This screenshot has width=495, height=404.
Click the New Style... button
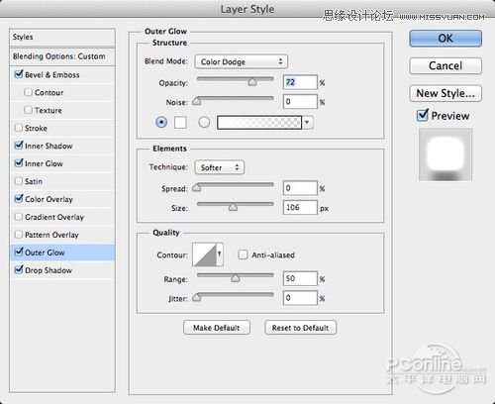click(x=445, y=93)
